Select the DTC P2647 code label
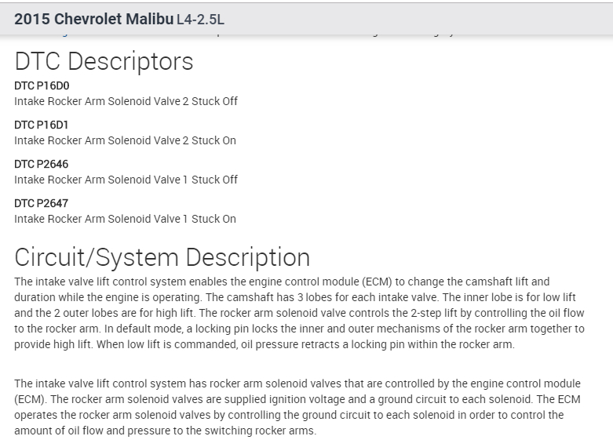 coord(42,203)
